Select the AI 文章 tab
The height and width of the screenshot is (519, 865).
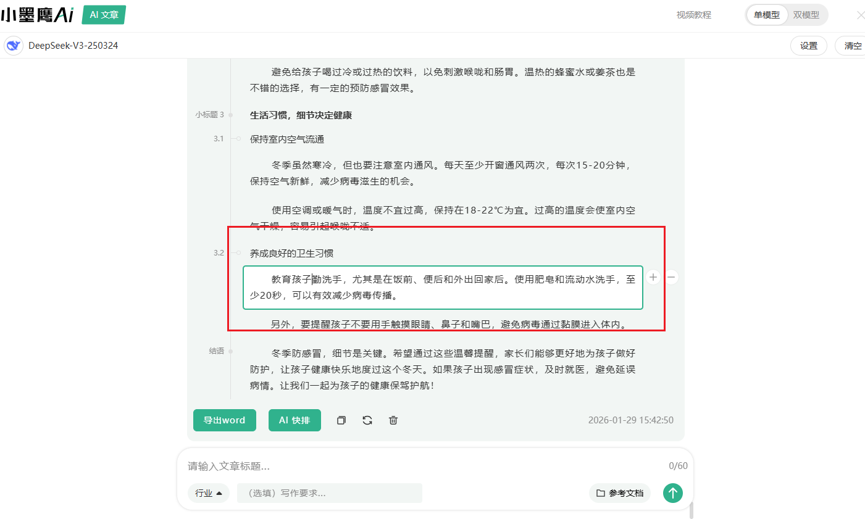[104, 15]
